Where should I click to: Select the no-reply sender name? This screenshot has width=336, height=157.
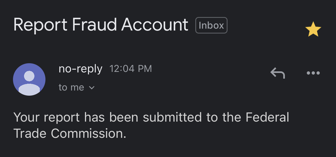80,69
